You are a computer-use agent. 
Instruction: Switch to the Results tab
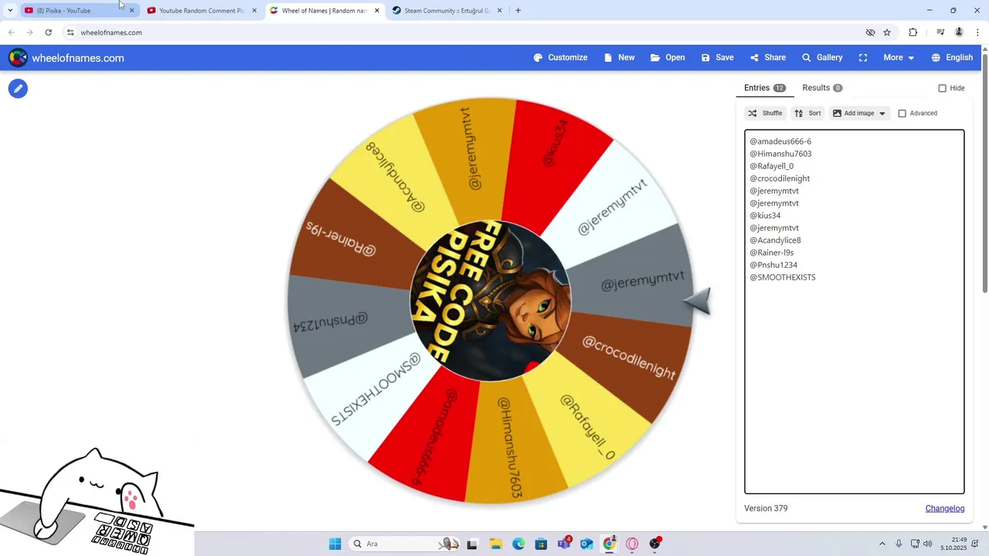[x=822, y=88]
